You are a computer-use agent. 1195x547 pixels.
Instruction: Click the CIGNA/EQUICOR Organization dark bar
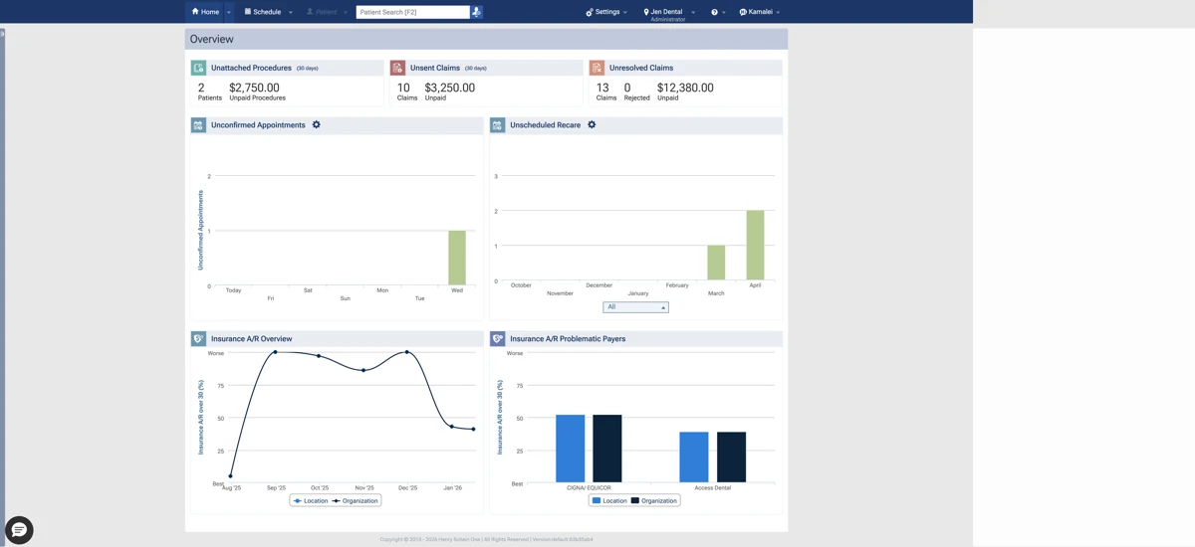coord(607,449)
